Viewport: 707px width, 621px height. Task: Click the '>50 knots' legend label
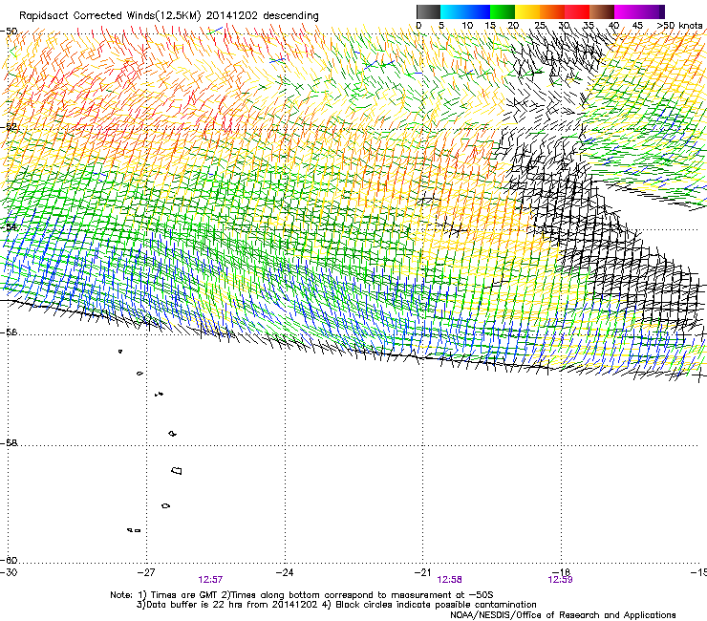(x=679, y=26)
